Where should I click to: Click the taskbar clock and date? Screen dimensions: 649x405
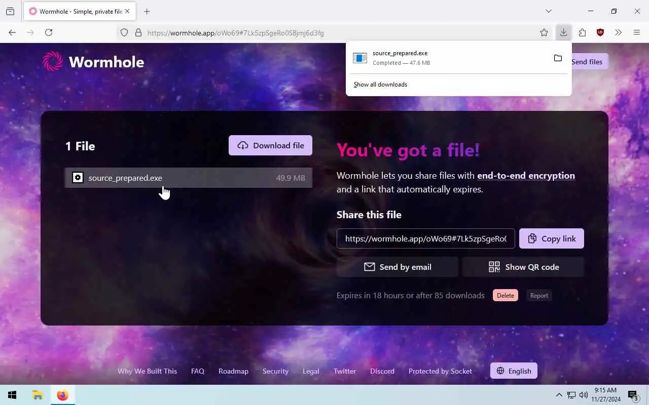pyautogui.click(x=605, y=395)
